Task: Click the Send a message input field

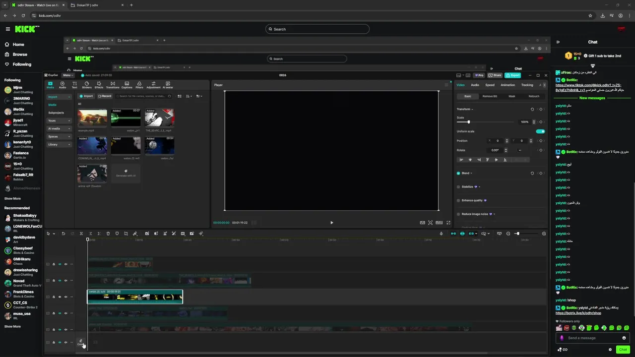Action: pos(593,338)
